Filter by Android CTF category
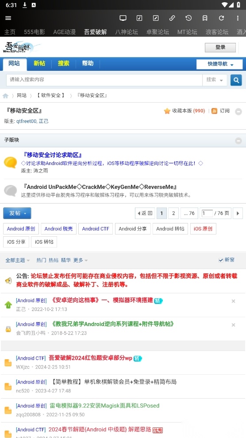This screenshot has height=438, width=246. pos(96,229)
